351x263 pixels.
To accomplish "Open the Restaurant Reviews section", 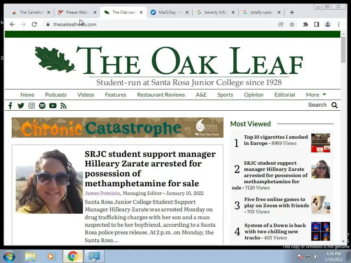I will (161, 95).
